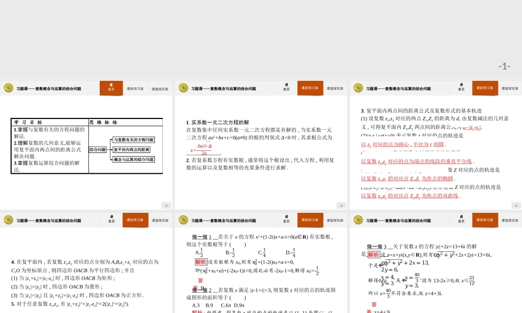Click the gold emblem on bottom-right slide

click(358, 220)
